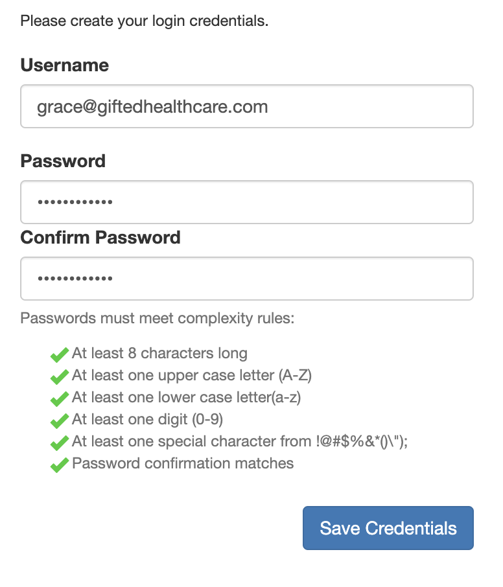Click the checkmark beside Password confirmation matches
The width and height of the screenshot is (503, 587).
click(60, 465)
